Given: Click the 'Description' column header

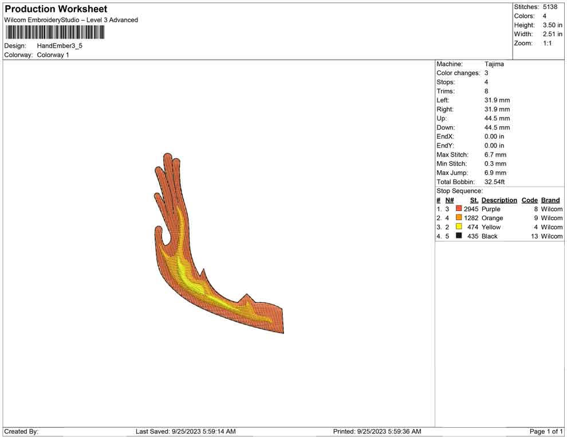Looking at the screenshot, I should click(499, 200).
